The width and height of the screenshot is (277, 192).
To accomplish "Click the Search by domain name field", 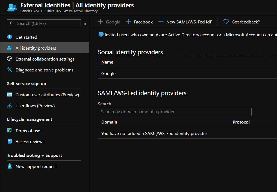I will coord(174,112).
